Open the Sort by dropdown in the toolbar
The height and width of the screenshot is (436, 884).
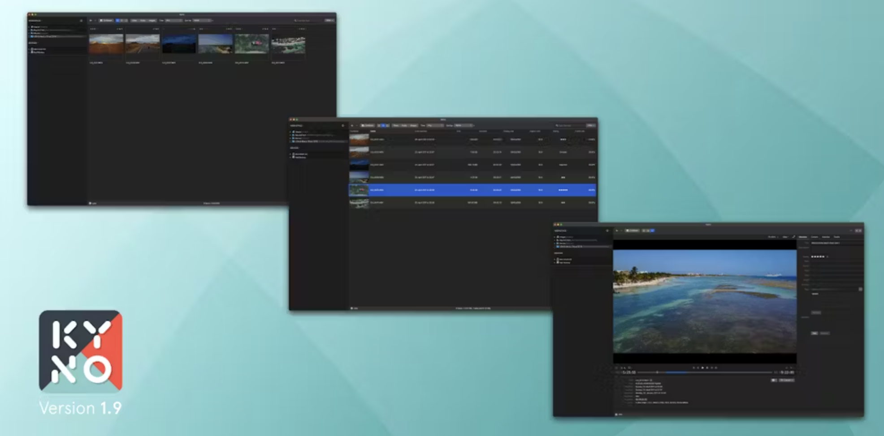tap(202, 20)
